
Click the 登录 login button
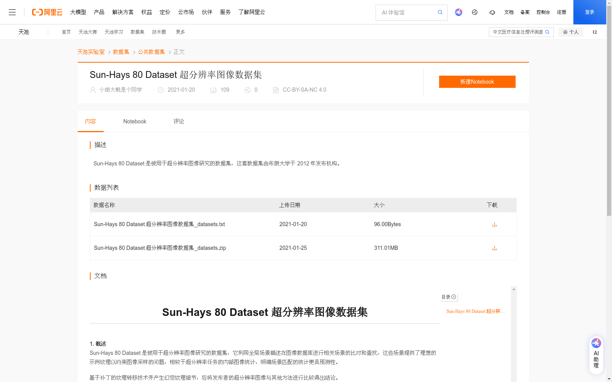click(x=589, y=12)
